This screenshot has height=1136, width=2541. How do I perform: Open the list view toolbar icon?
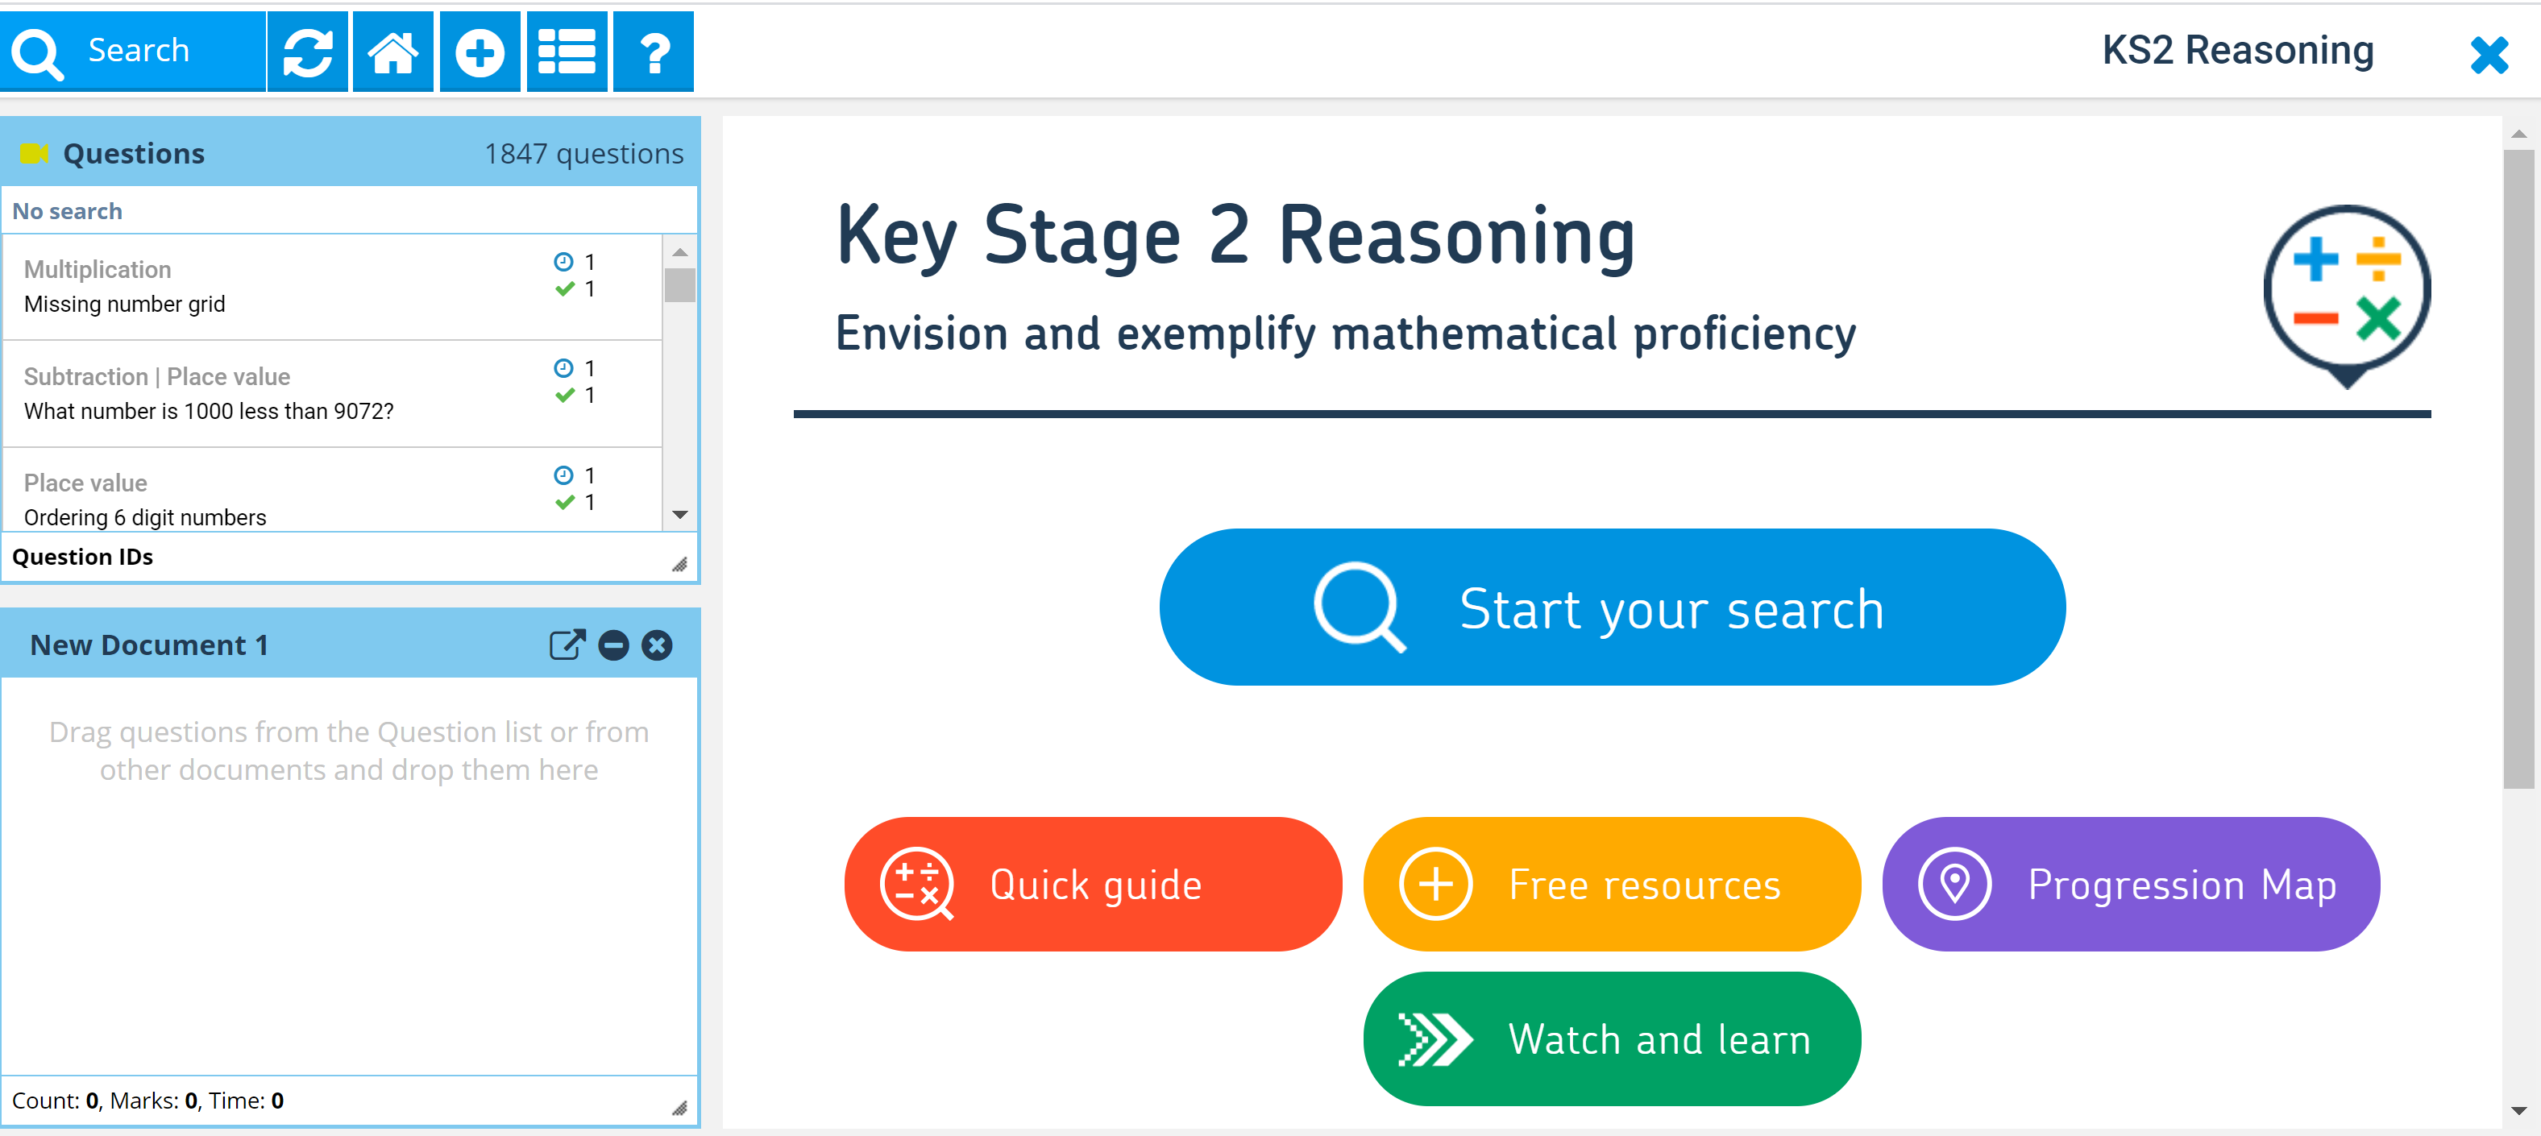567,52
